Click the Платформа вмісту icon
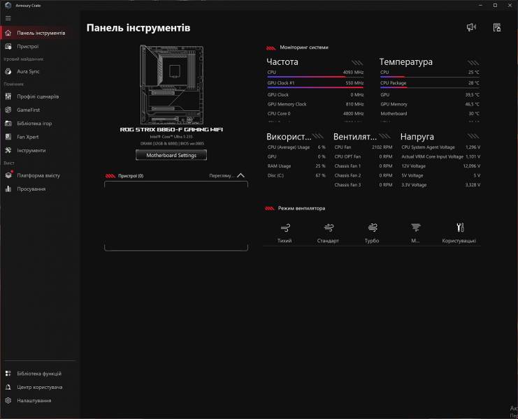This screenshot has height=419, width=518. pyautogui.click(x=8, y=175)
